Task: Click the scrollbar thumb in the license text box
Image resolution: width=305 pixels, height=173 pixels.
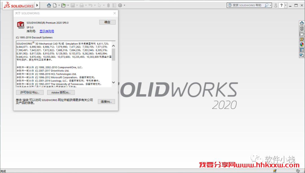Action: pos(114,54)
